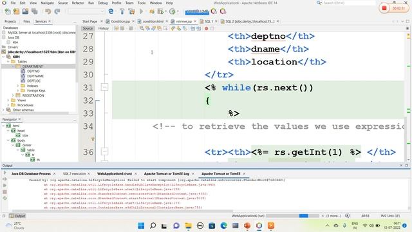Open the project configuration combo box

(86, 12)
